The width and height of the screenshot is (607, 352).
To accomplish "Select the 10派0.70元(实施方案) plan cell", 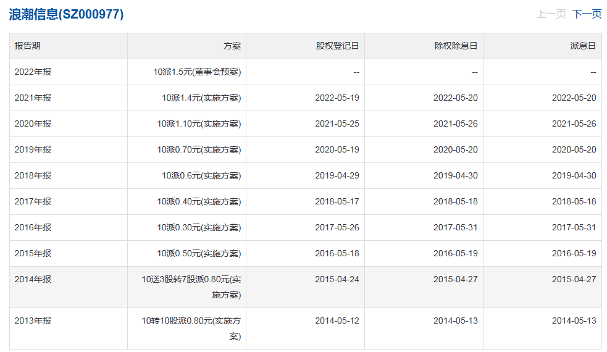I will (x=199, y=149).
